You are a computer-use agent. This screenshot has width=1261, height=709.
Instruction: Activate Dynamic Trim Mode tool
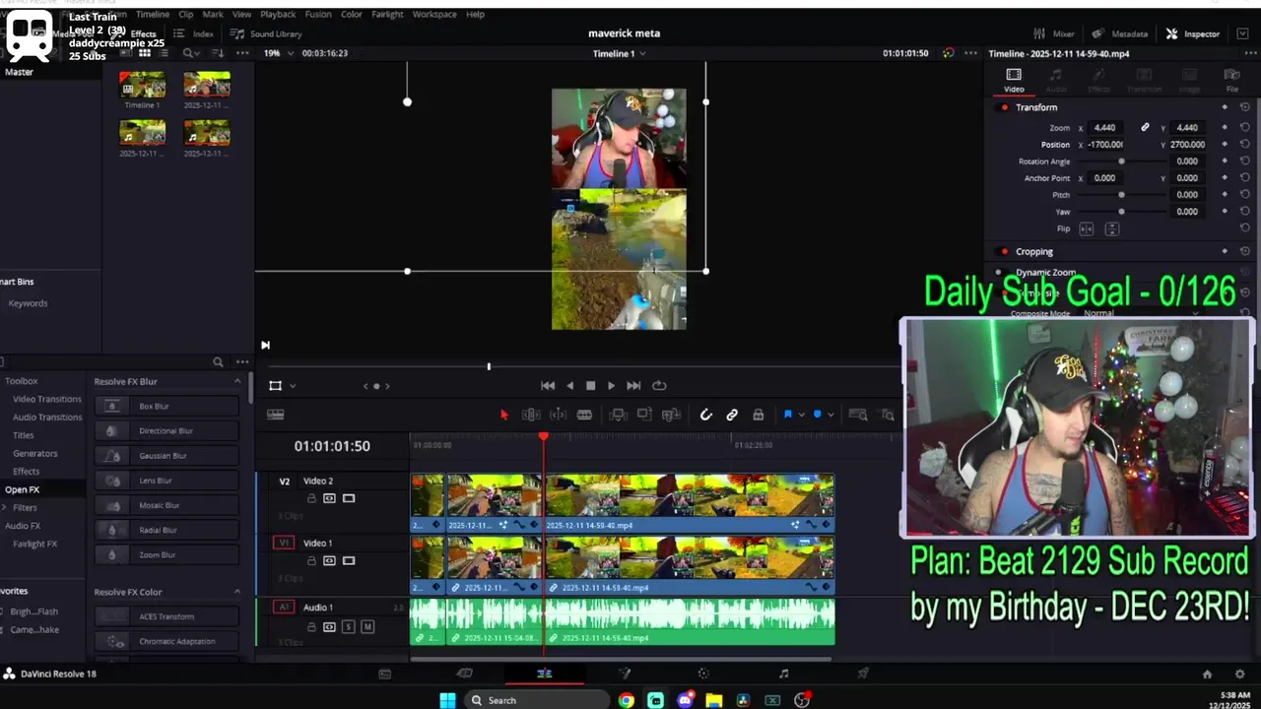tap(558, 416)
